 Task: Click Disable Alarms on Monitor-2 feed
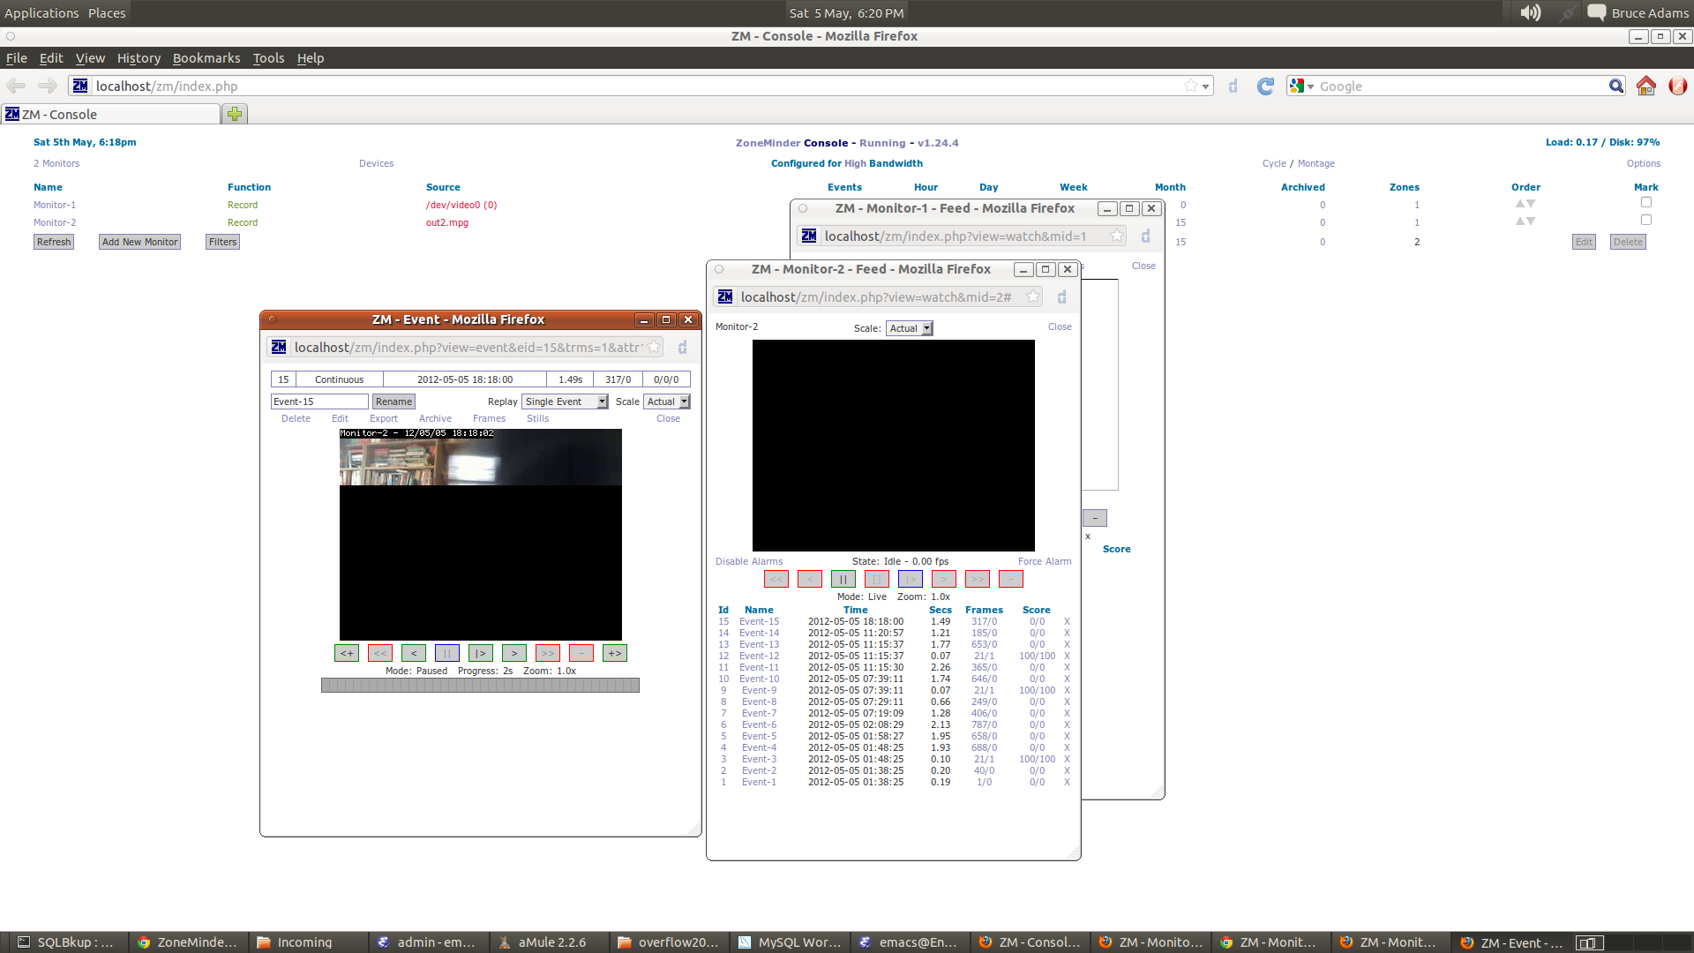pyautogui.click(x=749, y=559)
